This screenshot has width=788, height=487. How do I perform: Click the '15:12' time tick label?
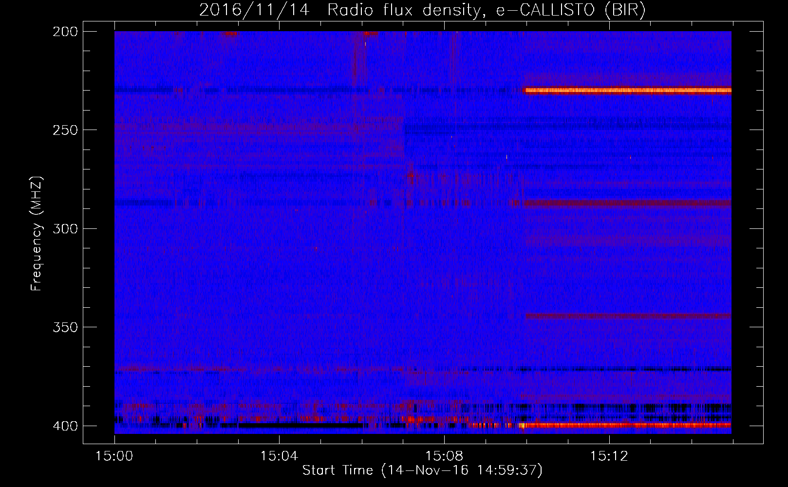pos(609,456)
